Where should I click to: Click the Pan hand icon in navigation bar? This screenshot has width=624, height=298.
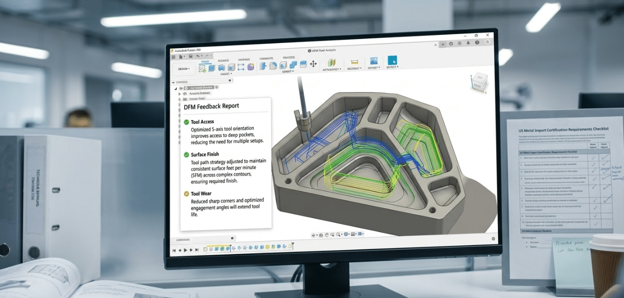coord(326,234)
